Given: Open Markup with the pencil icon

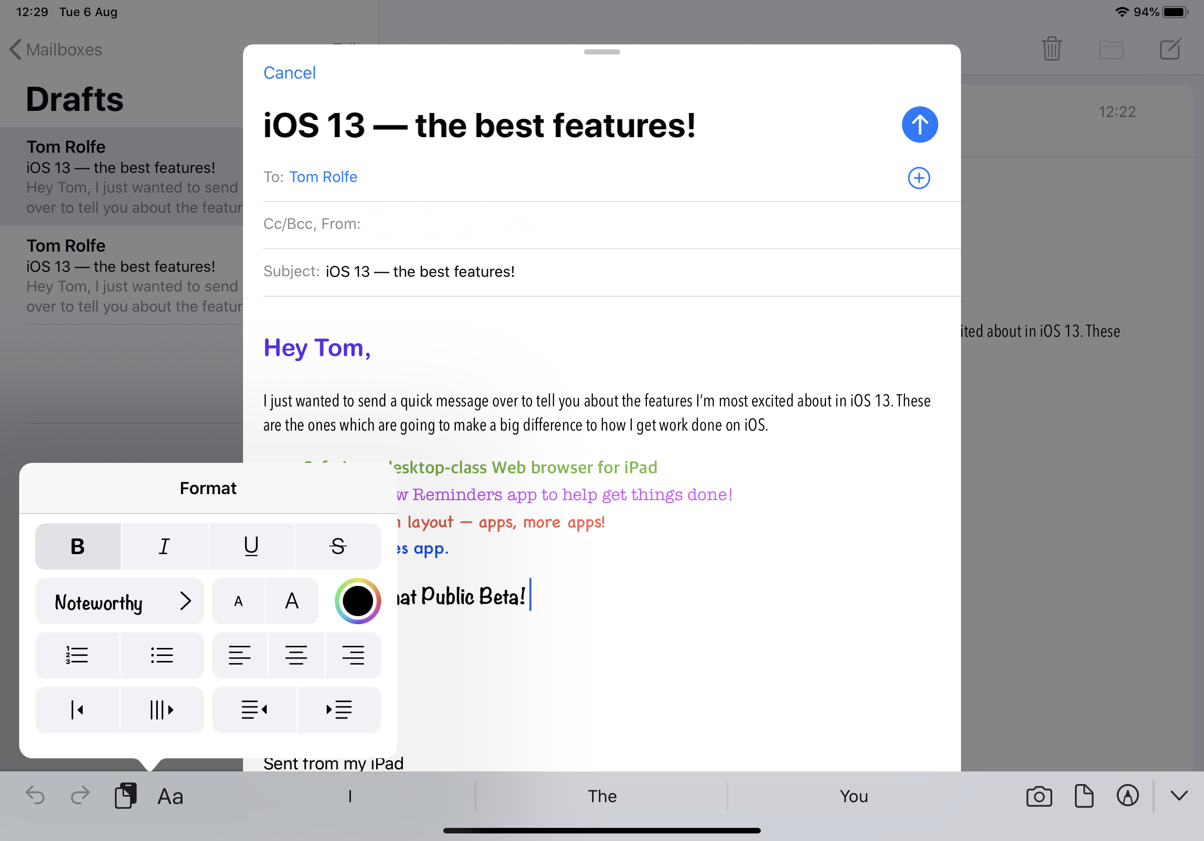Looking at the screenshot, I should coord(1128,797).
